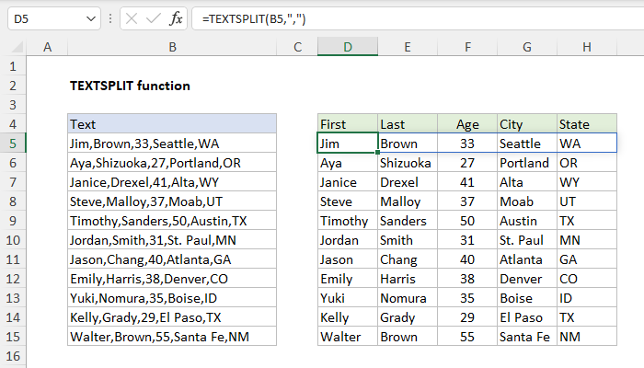Click the 'First' column header cell
The height and width of the screenshot is (368, 644).
348,124
